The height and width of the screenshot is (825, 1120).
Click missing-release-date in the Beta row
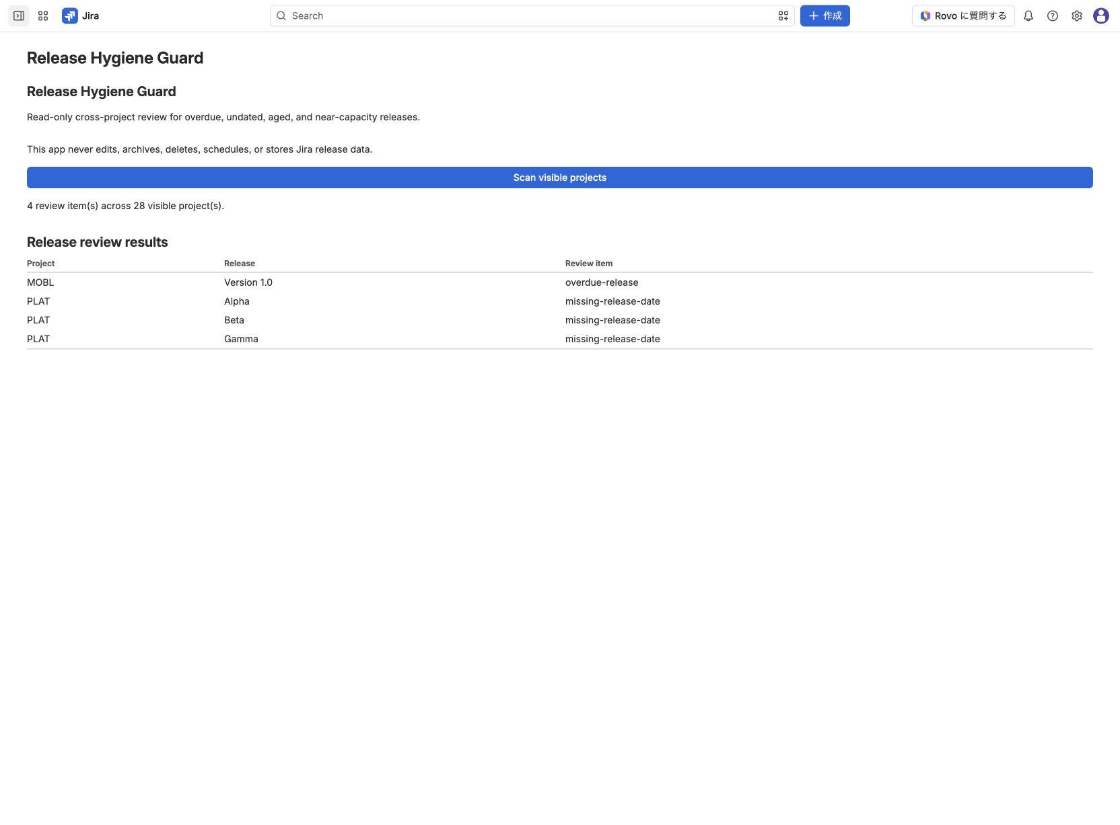coord(612,320)
